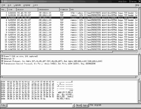Open the Display menu
The height and width of the screenshot is (109, 141).
27,5
